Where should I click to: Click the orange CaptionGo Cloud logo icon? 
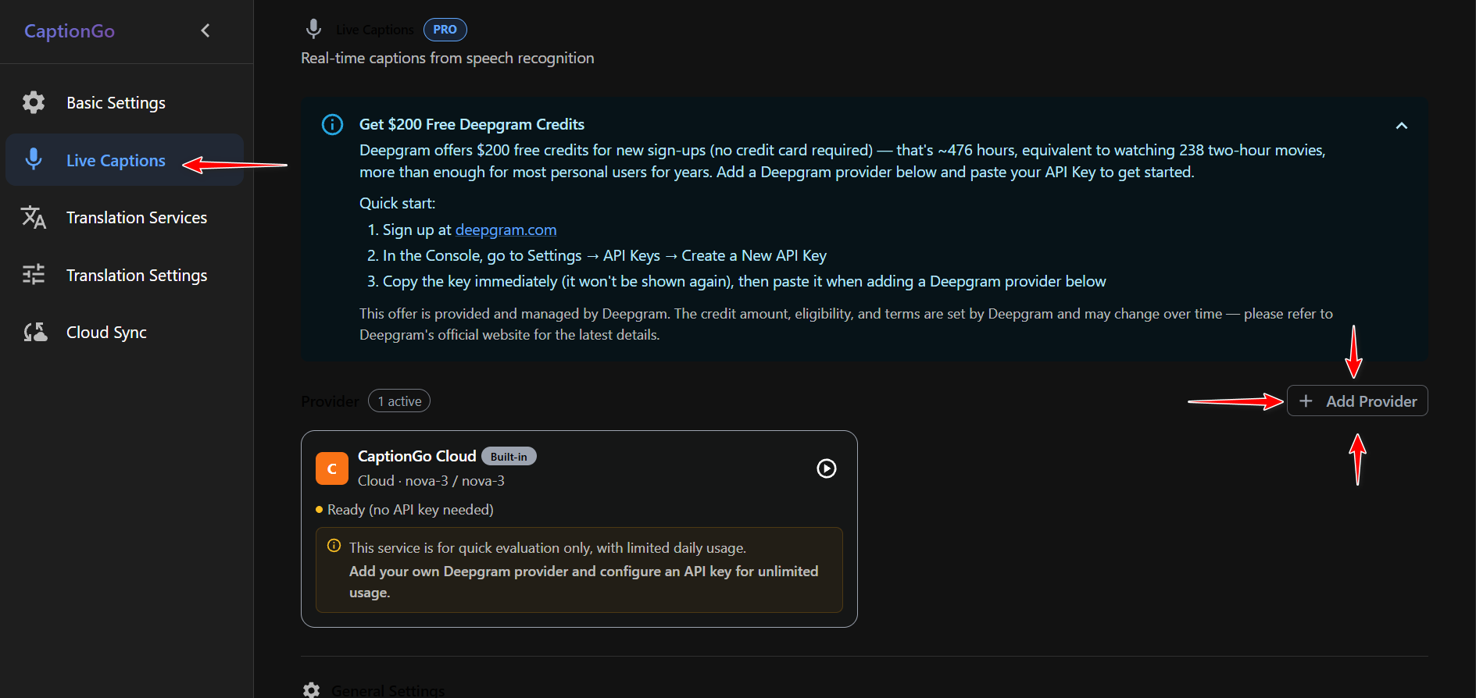(x=332, y=468)
